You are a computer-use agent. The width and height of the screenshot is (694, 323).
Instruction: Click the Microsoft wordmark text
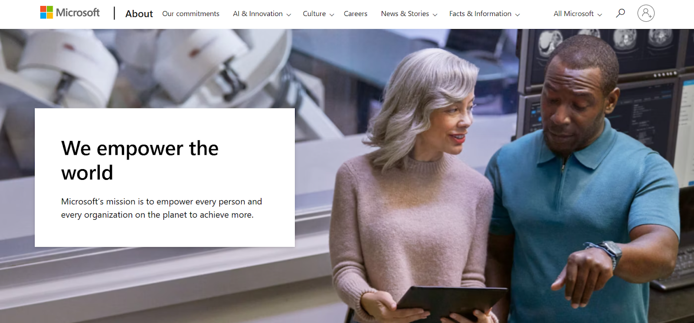point(78,13)
